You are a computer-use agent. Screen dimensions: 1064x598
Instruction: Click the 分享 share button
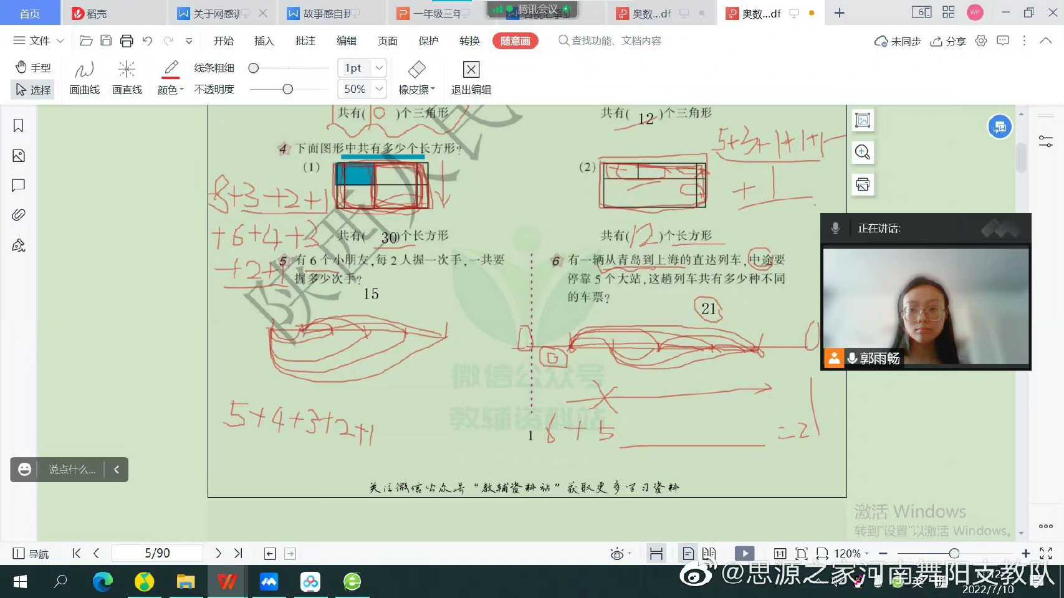pos(948,41)
